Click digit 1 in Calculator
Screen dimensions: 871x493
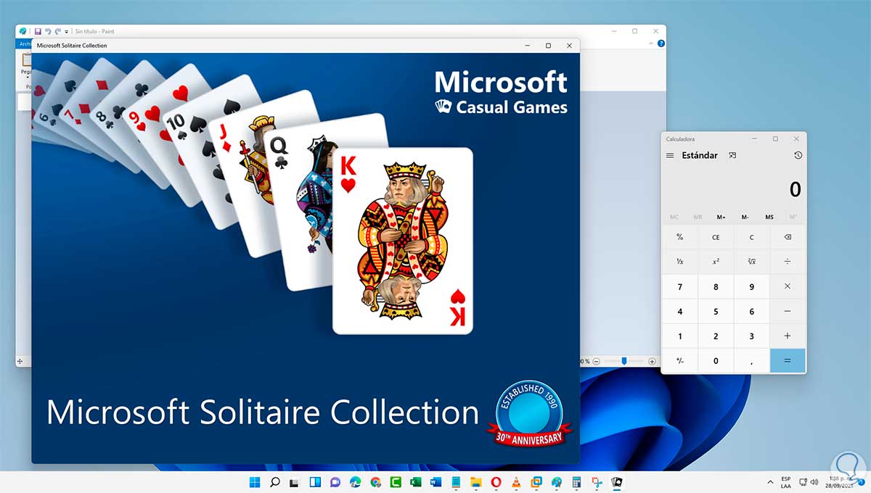[679, 336]
